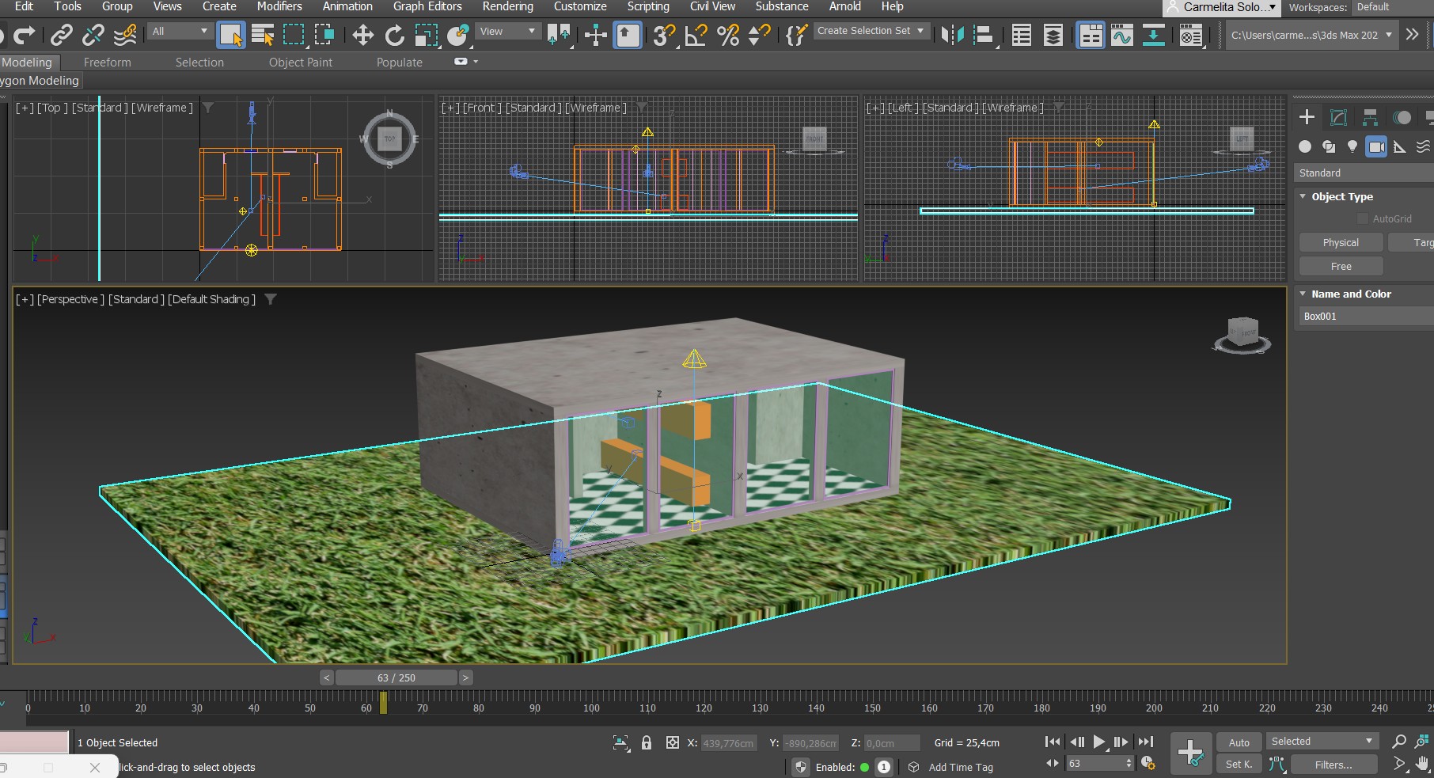This screenshot has width=1434, height=778.
Task: Enable the AutoGrid checkbox
Action: (x=1363, y=218)
